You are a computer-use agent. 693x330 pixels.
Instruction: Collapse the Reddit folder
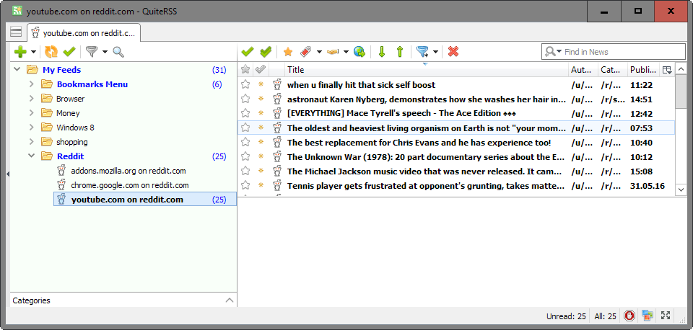(x=31, y=156)
